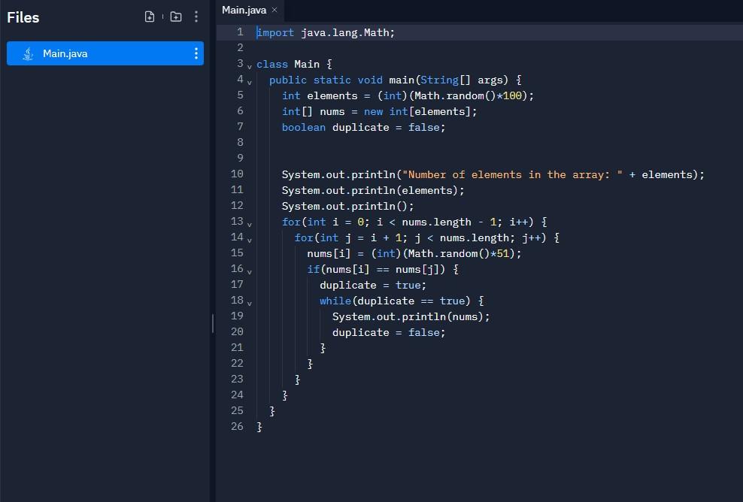Fold the if statement on line 16
This screenshot has height=502, width=743.
coord(249,272)
